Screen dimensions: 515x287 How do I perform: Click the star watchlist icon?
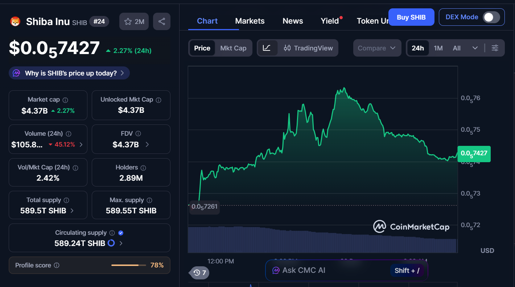click(x=128, y=22)
